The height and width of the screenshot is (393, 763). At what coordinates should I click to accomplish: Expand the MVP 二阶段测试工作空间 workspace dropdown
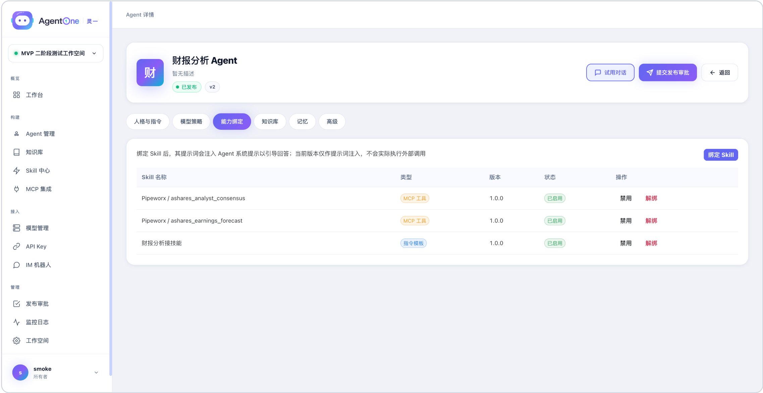[56, 53]
